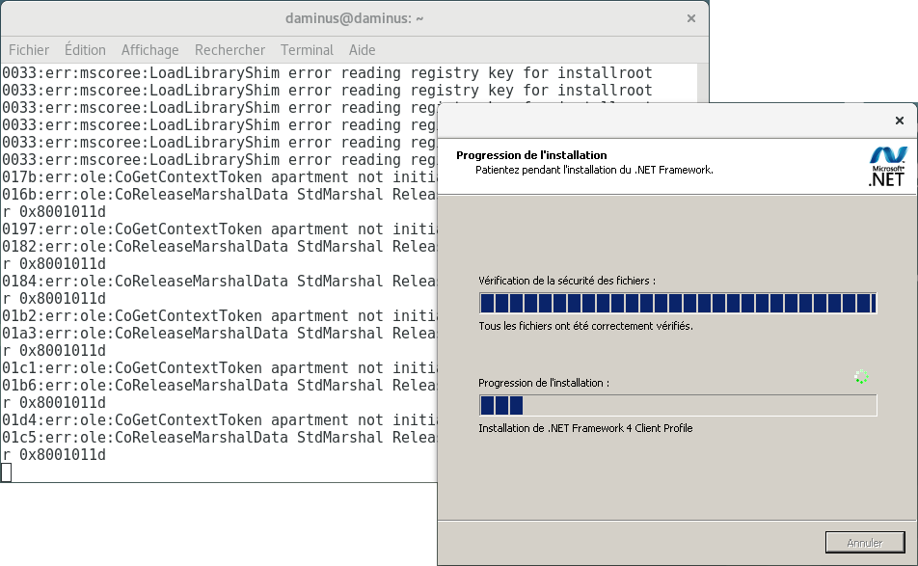Click the green busy spinner icon
The image size is (918, 566).
pyautogui.click(x=861, y=377)
